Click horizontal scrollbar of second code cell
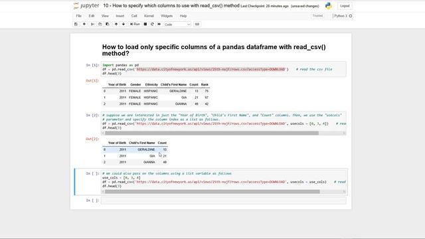 pyautogui.click(x=212, y=133)
